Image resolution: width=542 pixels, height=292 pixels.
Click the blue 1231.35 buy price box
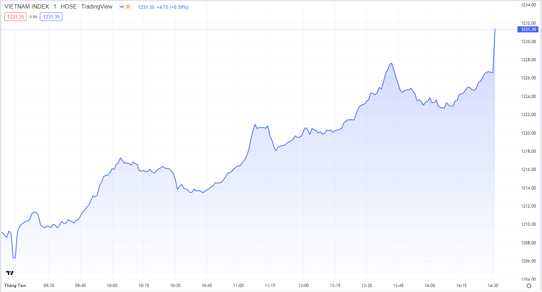(x=51, y=17)
